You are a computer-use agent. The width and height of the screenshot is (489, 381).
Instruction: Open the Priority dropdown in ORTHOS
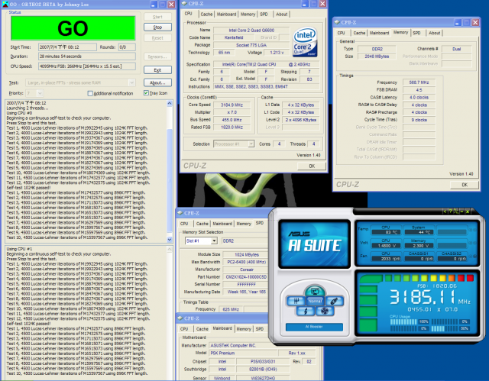[40, 93]
